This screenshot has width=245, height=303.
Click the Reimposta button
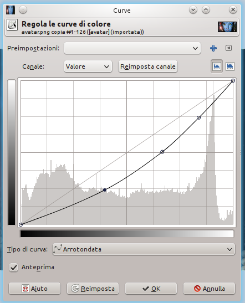coord(93,289)
